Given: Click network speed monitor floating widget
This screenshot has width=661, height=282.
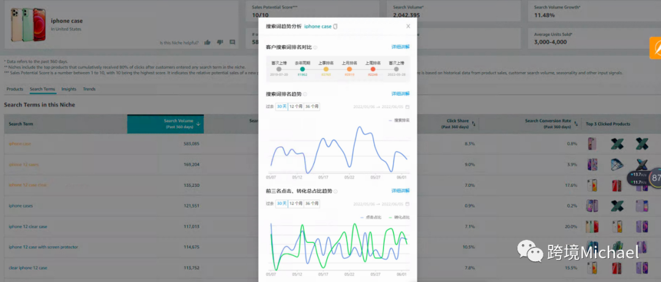Looking at the screenshot, I should point(644,178).
